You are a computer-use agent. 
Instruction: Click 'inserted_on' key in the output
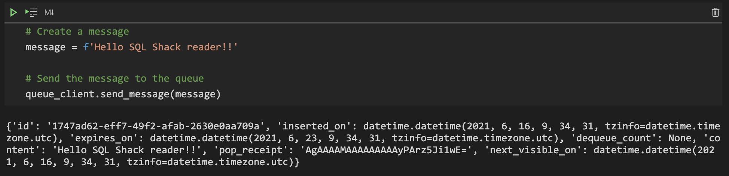click(x=314, y=126)
